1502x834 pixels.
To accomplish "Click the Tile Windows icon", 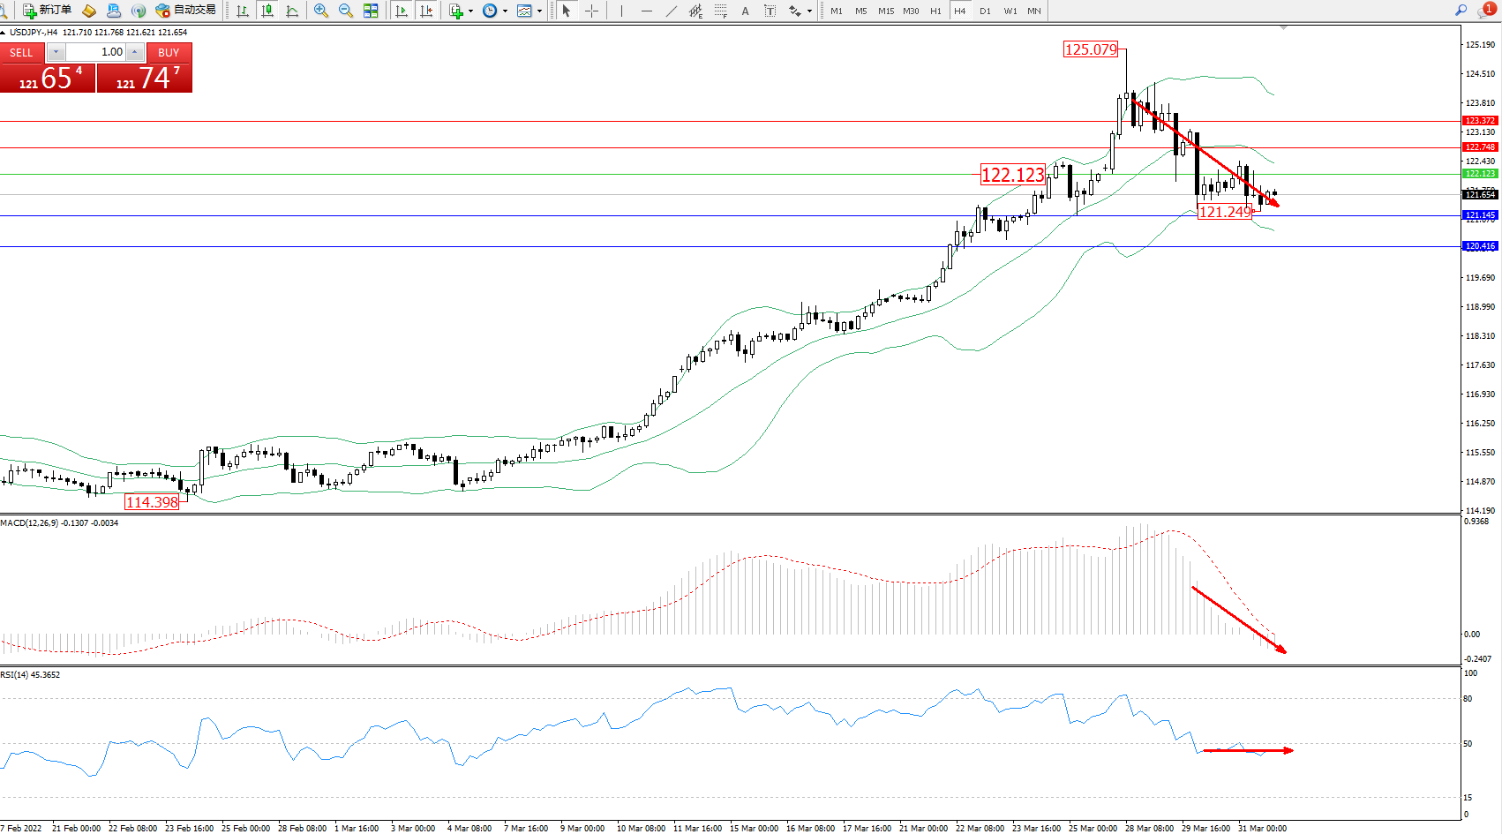I will pos(371,11).
